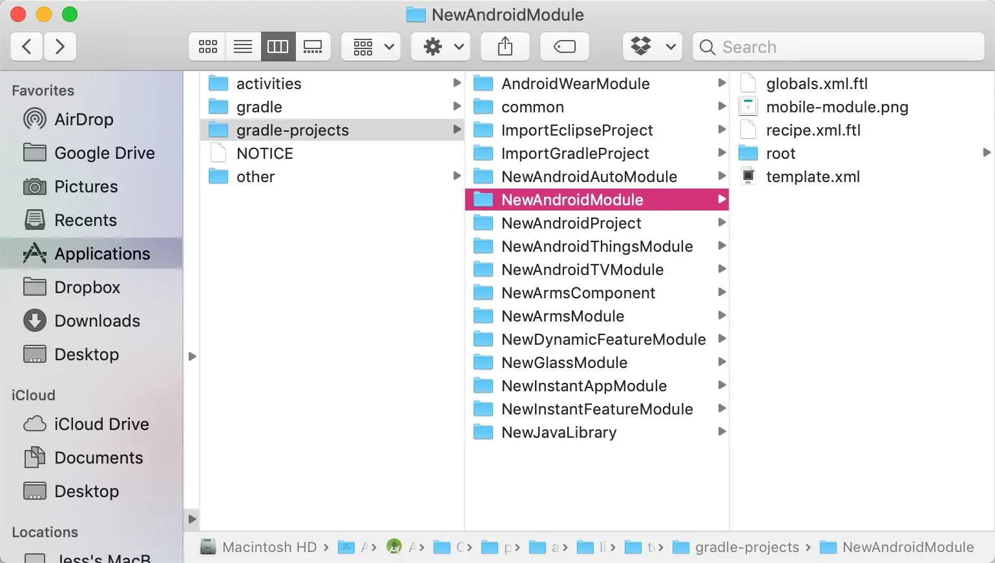Screen dimensions: 995x563
Task: Select the root folder
Action: pyautogui.click(x=863, y=153)
